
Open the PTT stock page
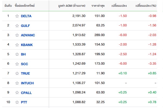24,102
